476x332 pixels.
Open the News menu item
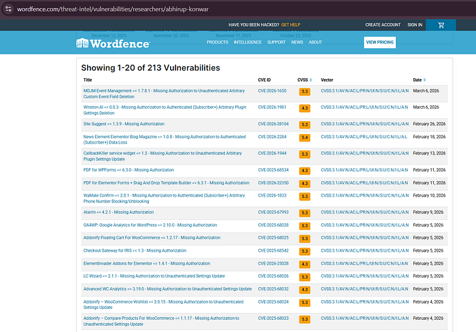tap(297, 42)
